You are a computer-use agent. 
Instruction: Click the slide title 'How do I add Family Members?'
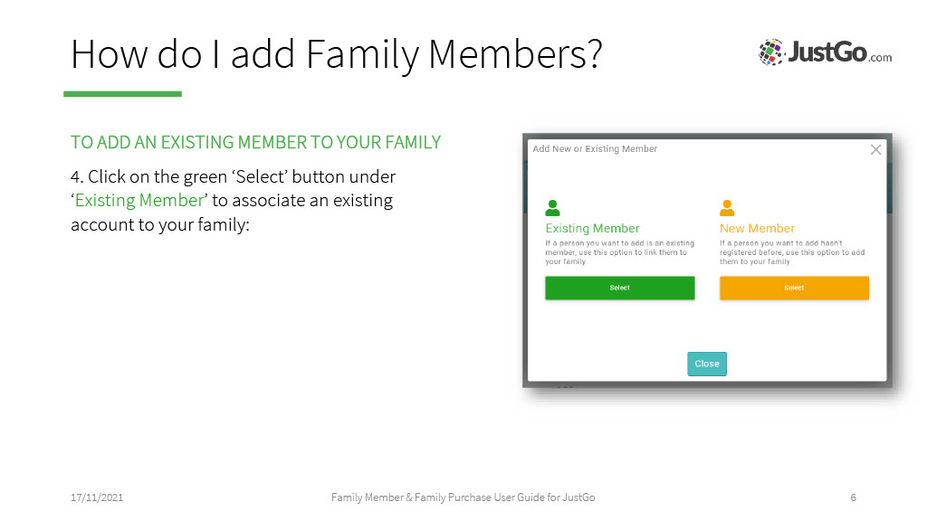(x=337, y=54)
